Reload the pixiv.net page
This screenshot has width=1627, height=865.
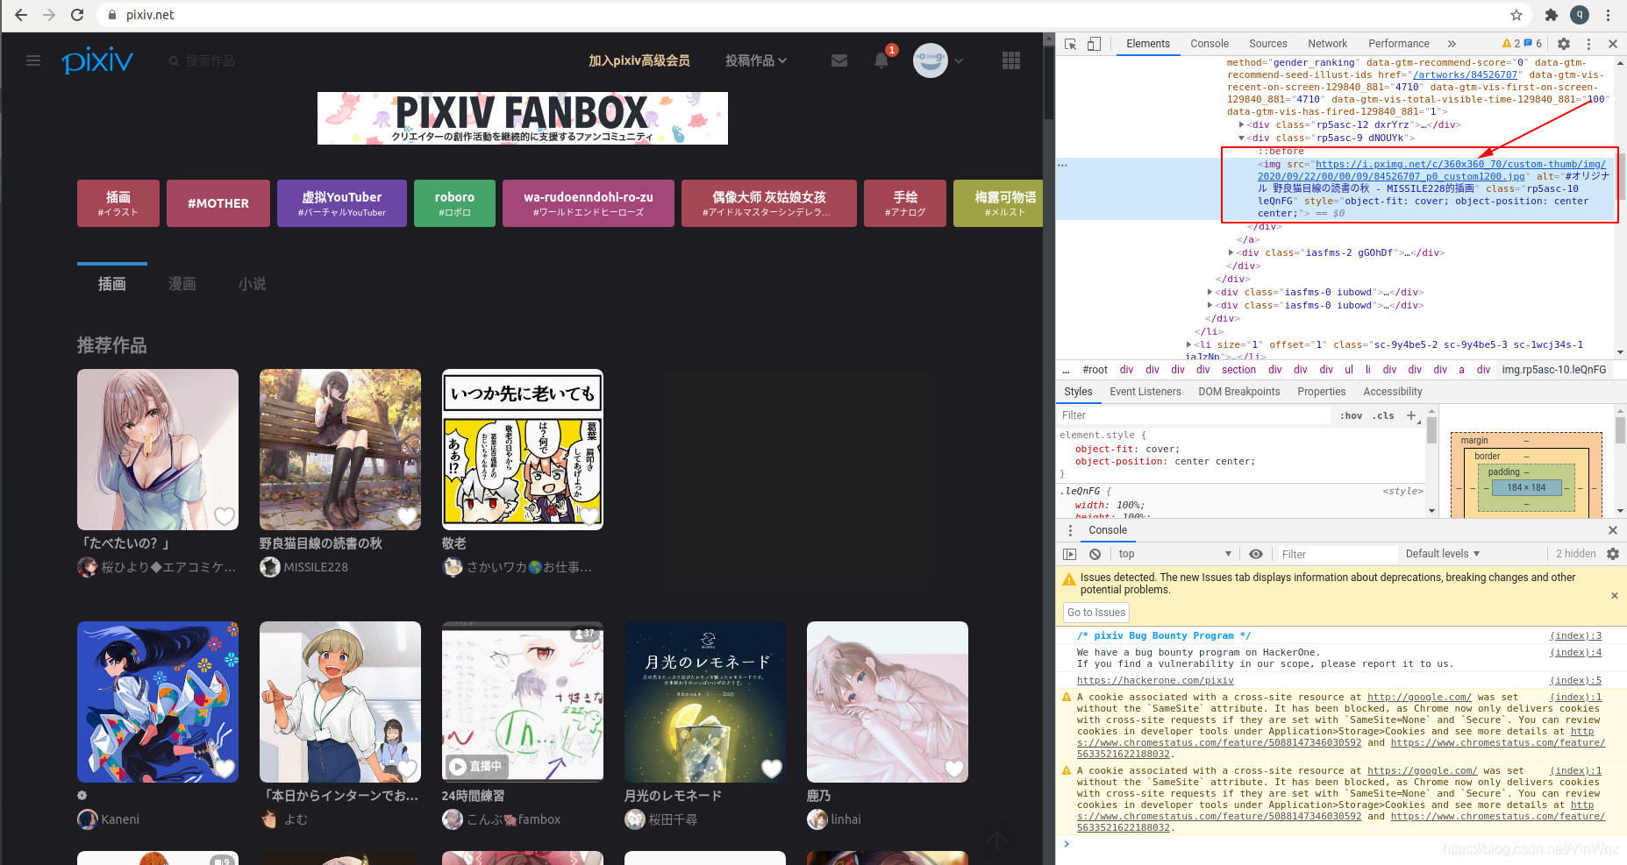tap(77, 15)
